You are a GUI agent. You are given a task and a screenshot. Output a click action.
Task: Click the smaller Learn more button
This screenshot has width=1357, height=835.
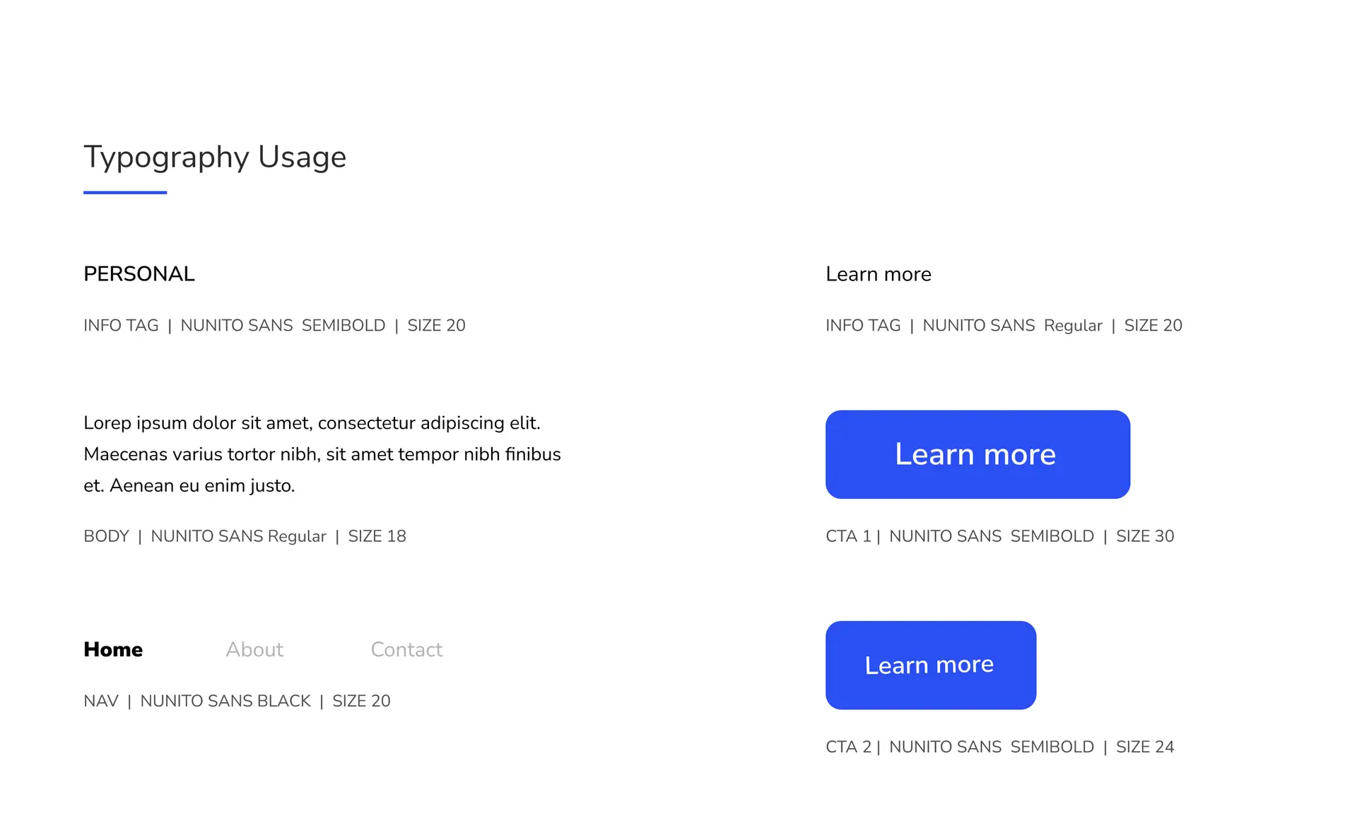click(x=930, y=665)
